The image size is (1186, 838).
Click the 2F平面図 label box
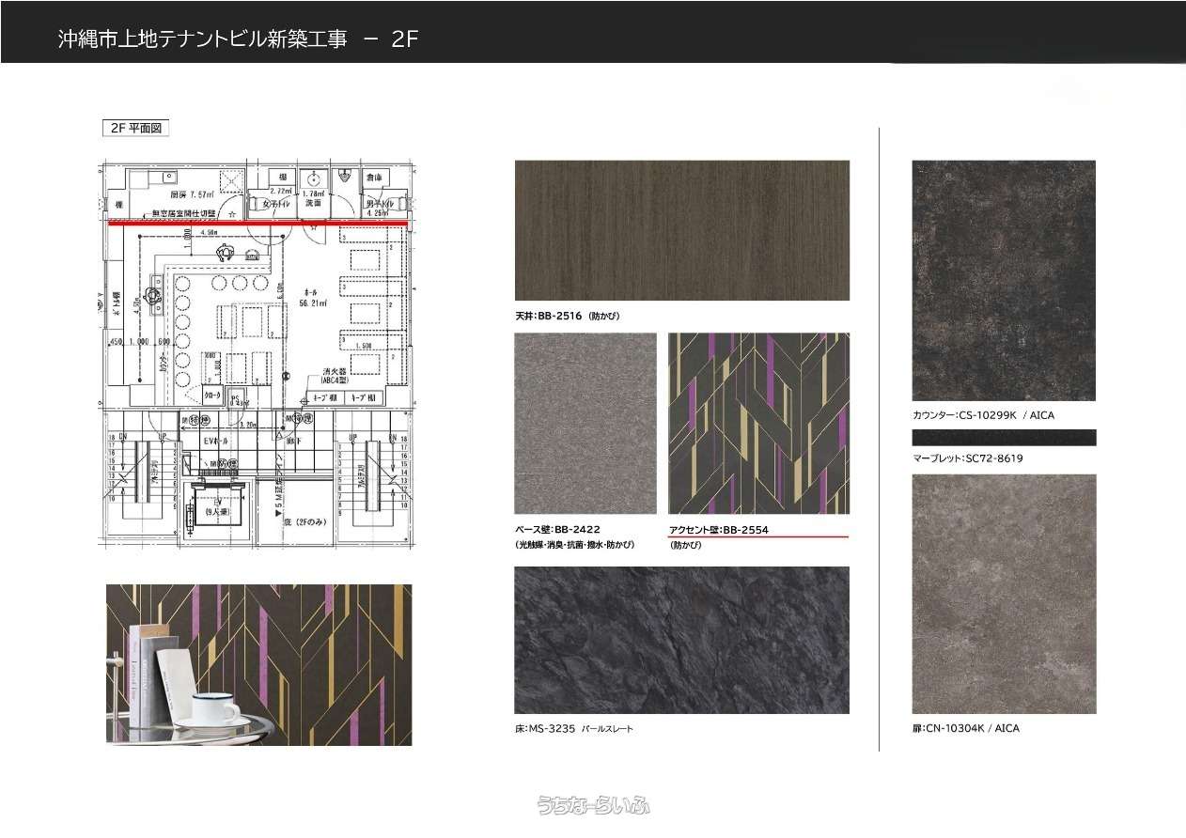point(134,129)
